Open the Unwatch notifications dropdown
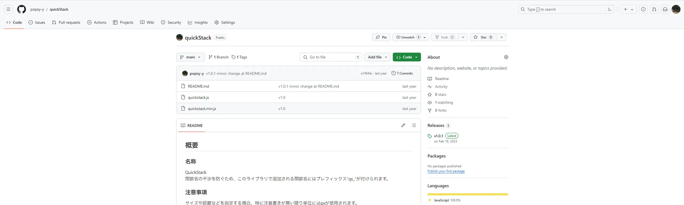 [x=411, y=37]
